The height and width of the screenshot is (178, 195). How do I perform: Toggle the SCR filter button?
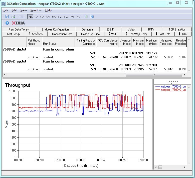[42, 17]
